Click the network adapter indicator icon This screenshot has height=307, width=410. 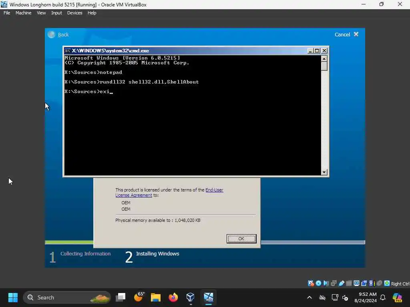(x=334, y=283)
